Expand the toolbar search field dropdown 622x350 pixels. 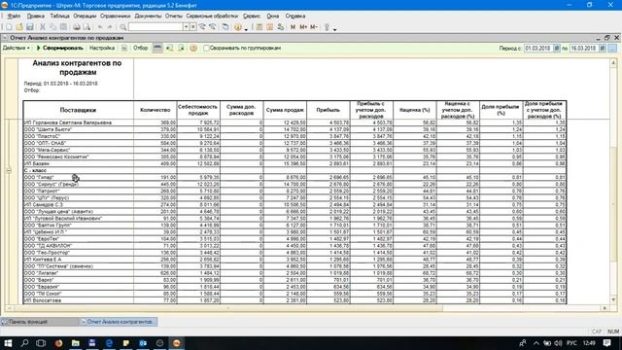(x=186, y=27)
